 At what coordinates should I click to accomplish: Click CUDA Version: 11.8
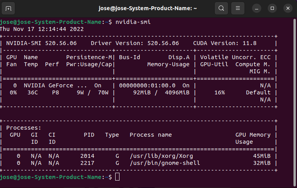coord(225,43)
